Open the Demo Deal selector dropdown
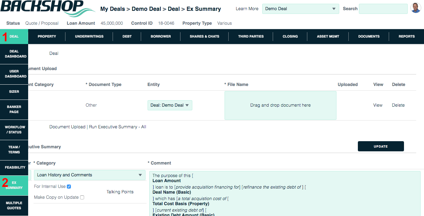This screenshot has height=216, width=424. tap(301, 9)
